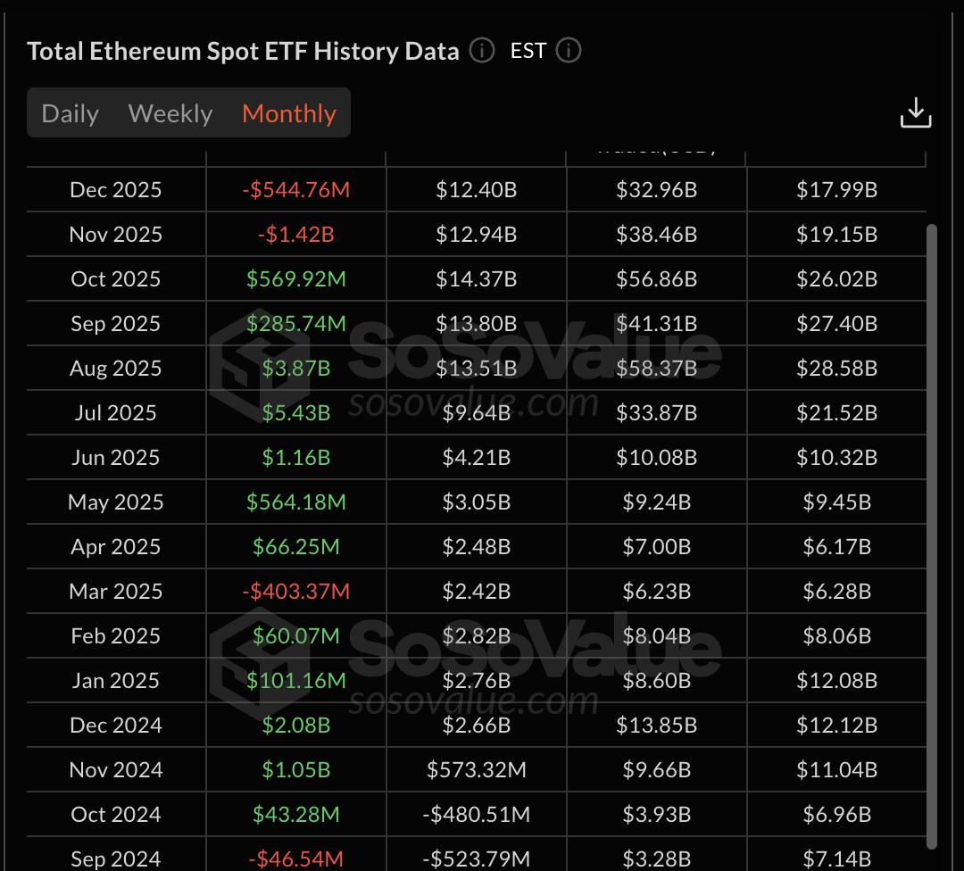Click the Total Ethereum Spot ETF History title
The image size is (964, 871).
[x=243, y=51]
